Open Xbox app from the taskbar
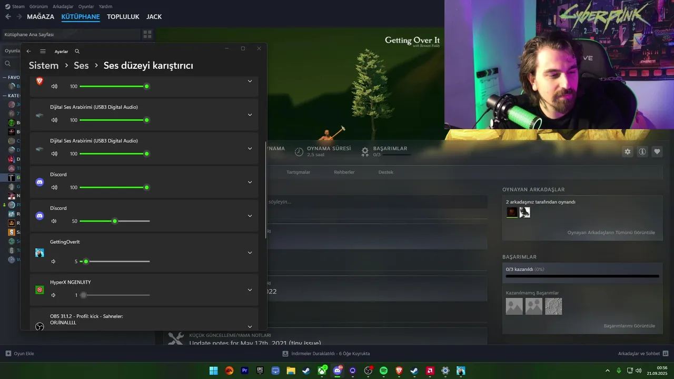 [x=322, y=371]
